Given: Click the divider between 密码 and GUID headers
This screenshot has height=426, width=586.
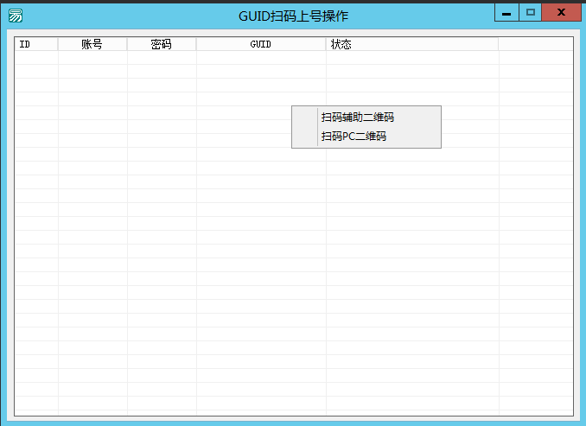Looking at the screenshot, I should tap(196, 44).
